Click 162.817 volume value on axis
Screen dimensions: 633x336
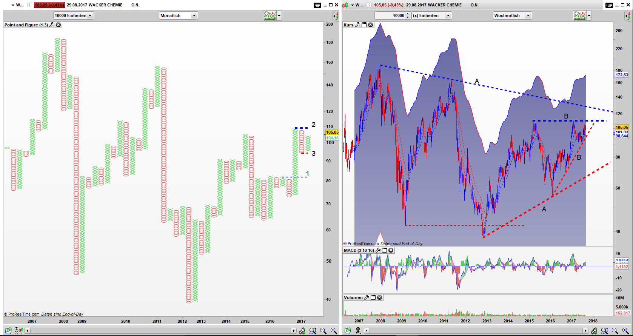pyautogui.click(x=622, y=313)
